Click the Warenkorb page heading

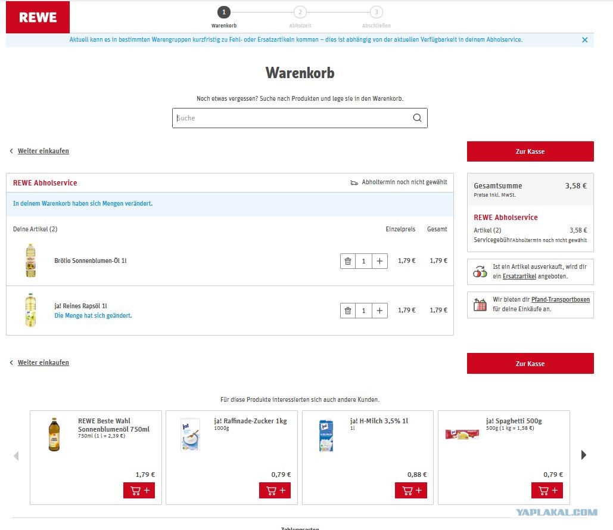[x=300, y=73]
